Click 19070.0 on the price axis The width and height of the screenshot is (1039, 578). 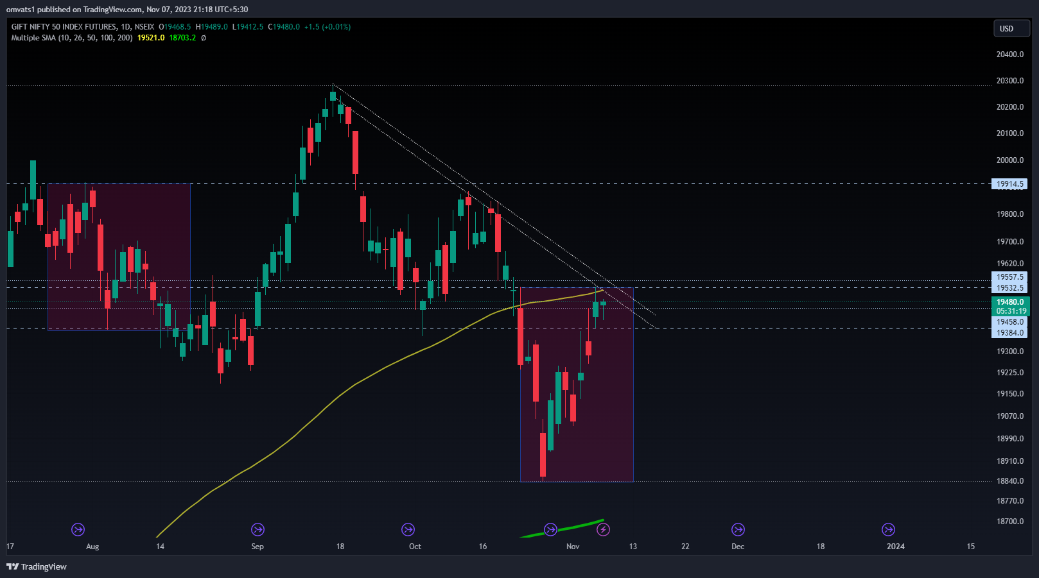[x=1010, y=416]
